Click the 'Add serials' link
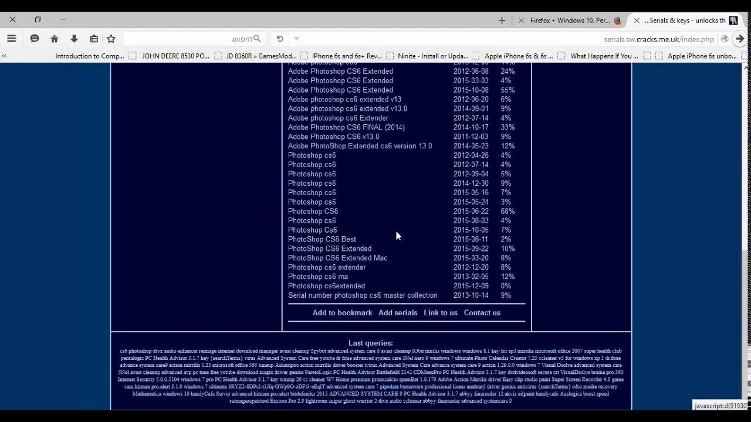751x422 pixels. click(x=398, y=313)
